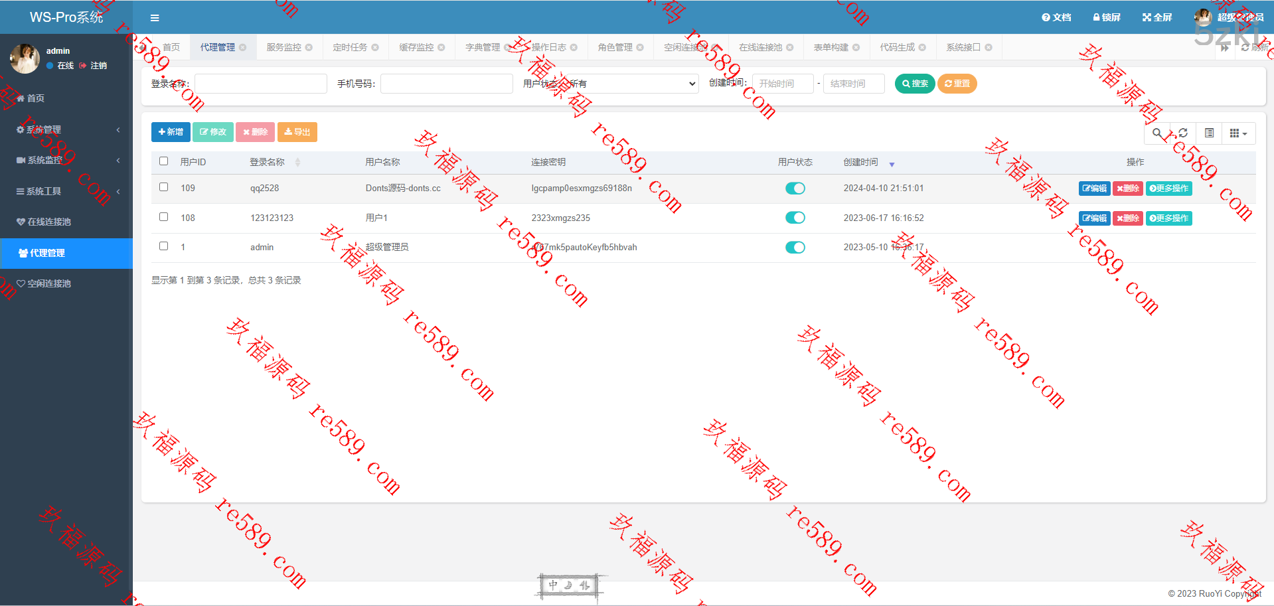Expand the 系统管理 sidebar menu
This screenshot has width=1274, height=606.
pyautogui.click(x=66, y=129)
